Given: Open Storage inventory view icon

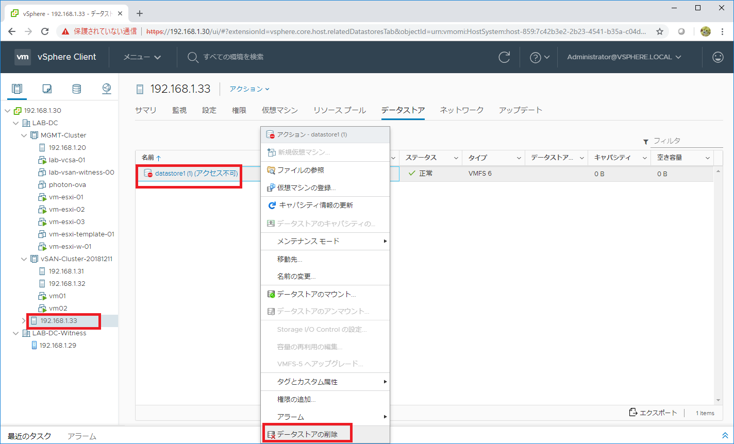Looking at the screenshot, I should [x=76, y=89].
